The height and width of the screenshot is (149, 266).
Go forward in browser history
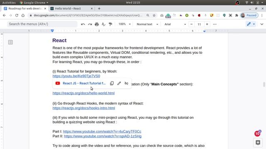point(10,15)
